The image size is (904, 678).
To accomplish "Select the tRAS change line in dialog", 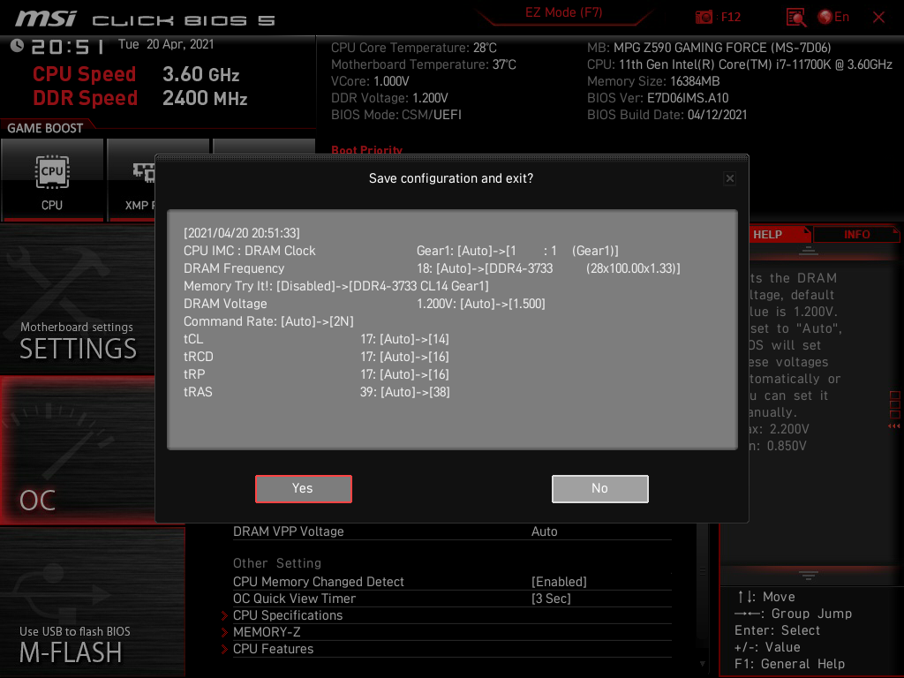I will [x=317, y=392].
